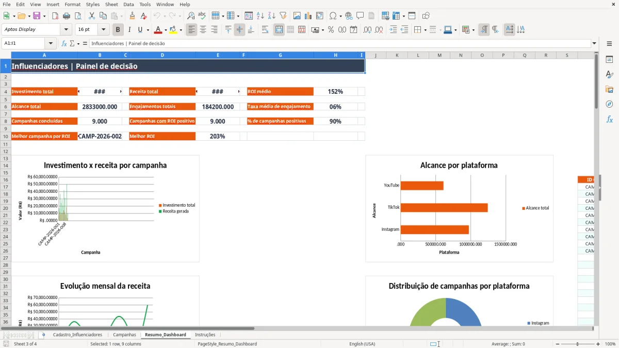
Task: Click the zoom slider in the status bar
Action: pos(577,344)
